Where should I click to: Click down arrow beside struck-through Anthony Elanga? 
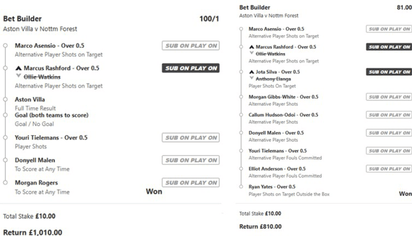(x=251, y=79)
